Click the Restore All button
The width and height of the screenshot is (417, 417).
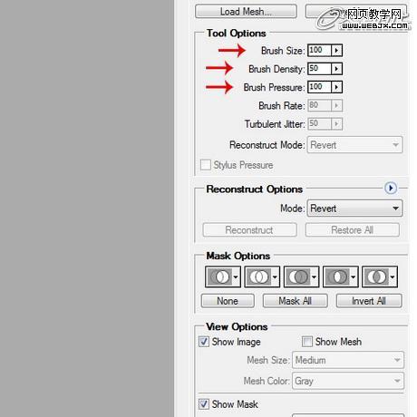point(353,230)
